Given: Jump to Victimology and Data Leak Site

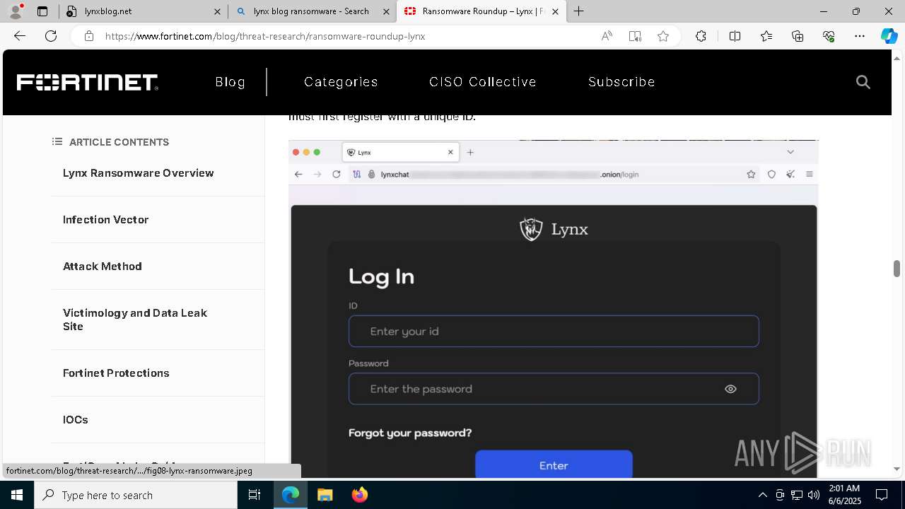Looking at the screenshot, I should pos(135,320).
